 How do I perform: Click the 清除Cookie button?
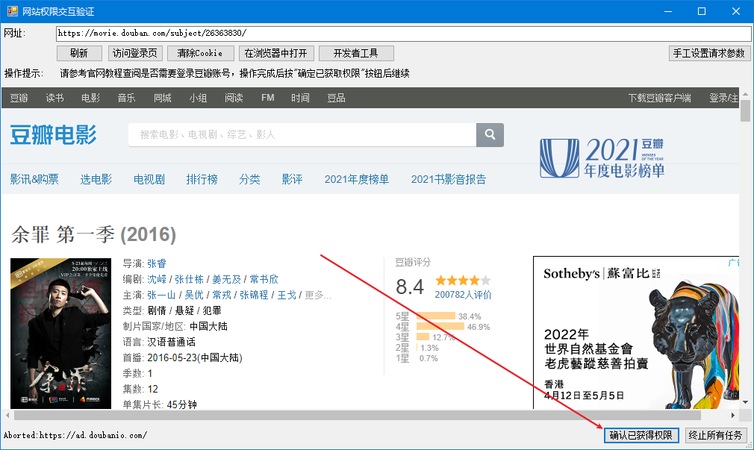point(200,54)
